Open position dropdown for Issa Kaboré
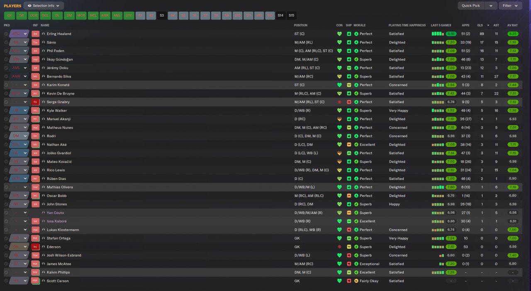Screen dimensions: 531x291 coord(25,221)
